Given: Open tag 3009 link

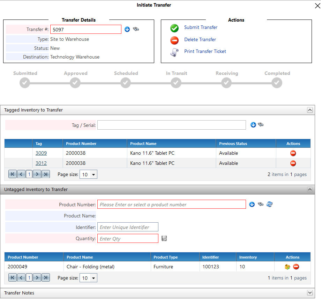Looking at the screenshot, I should [x=41, y=153].
